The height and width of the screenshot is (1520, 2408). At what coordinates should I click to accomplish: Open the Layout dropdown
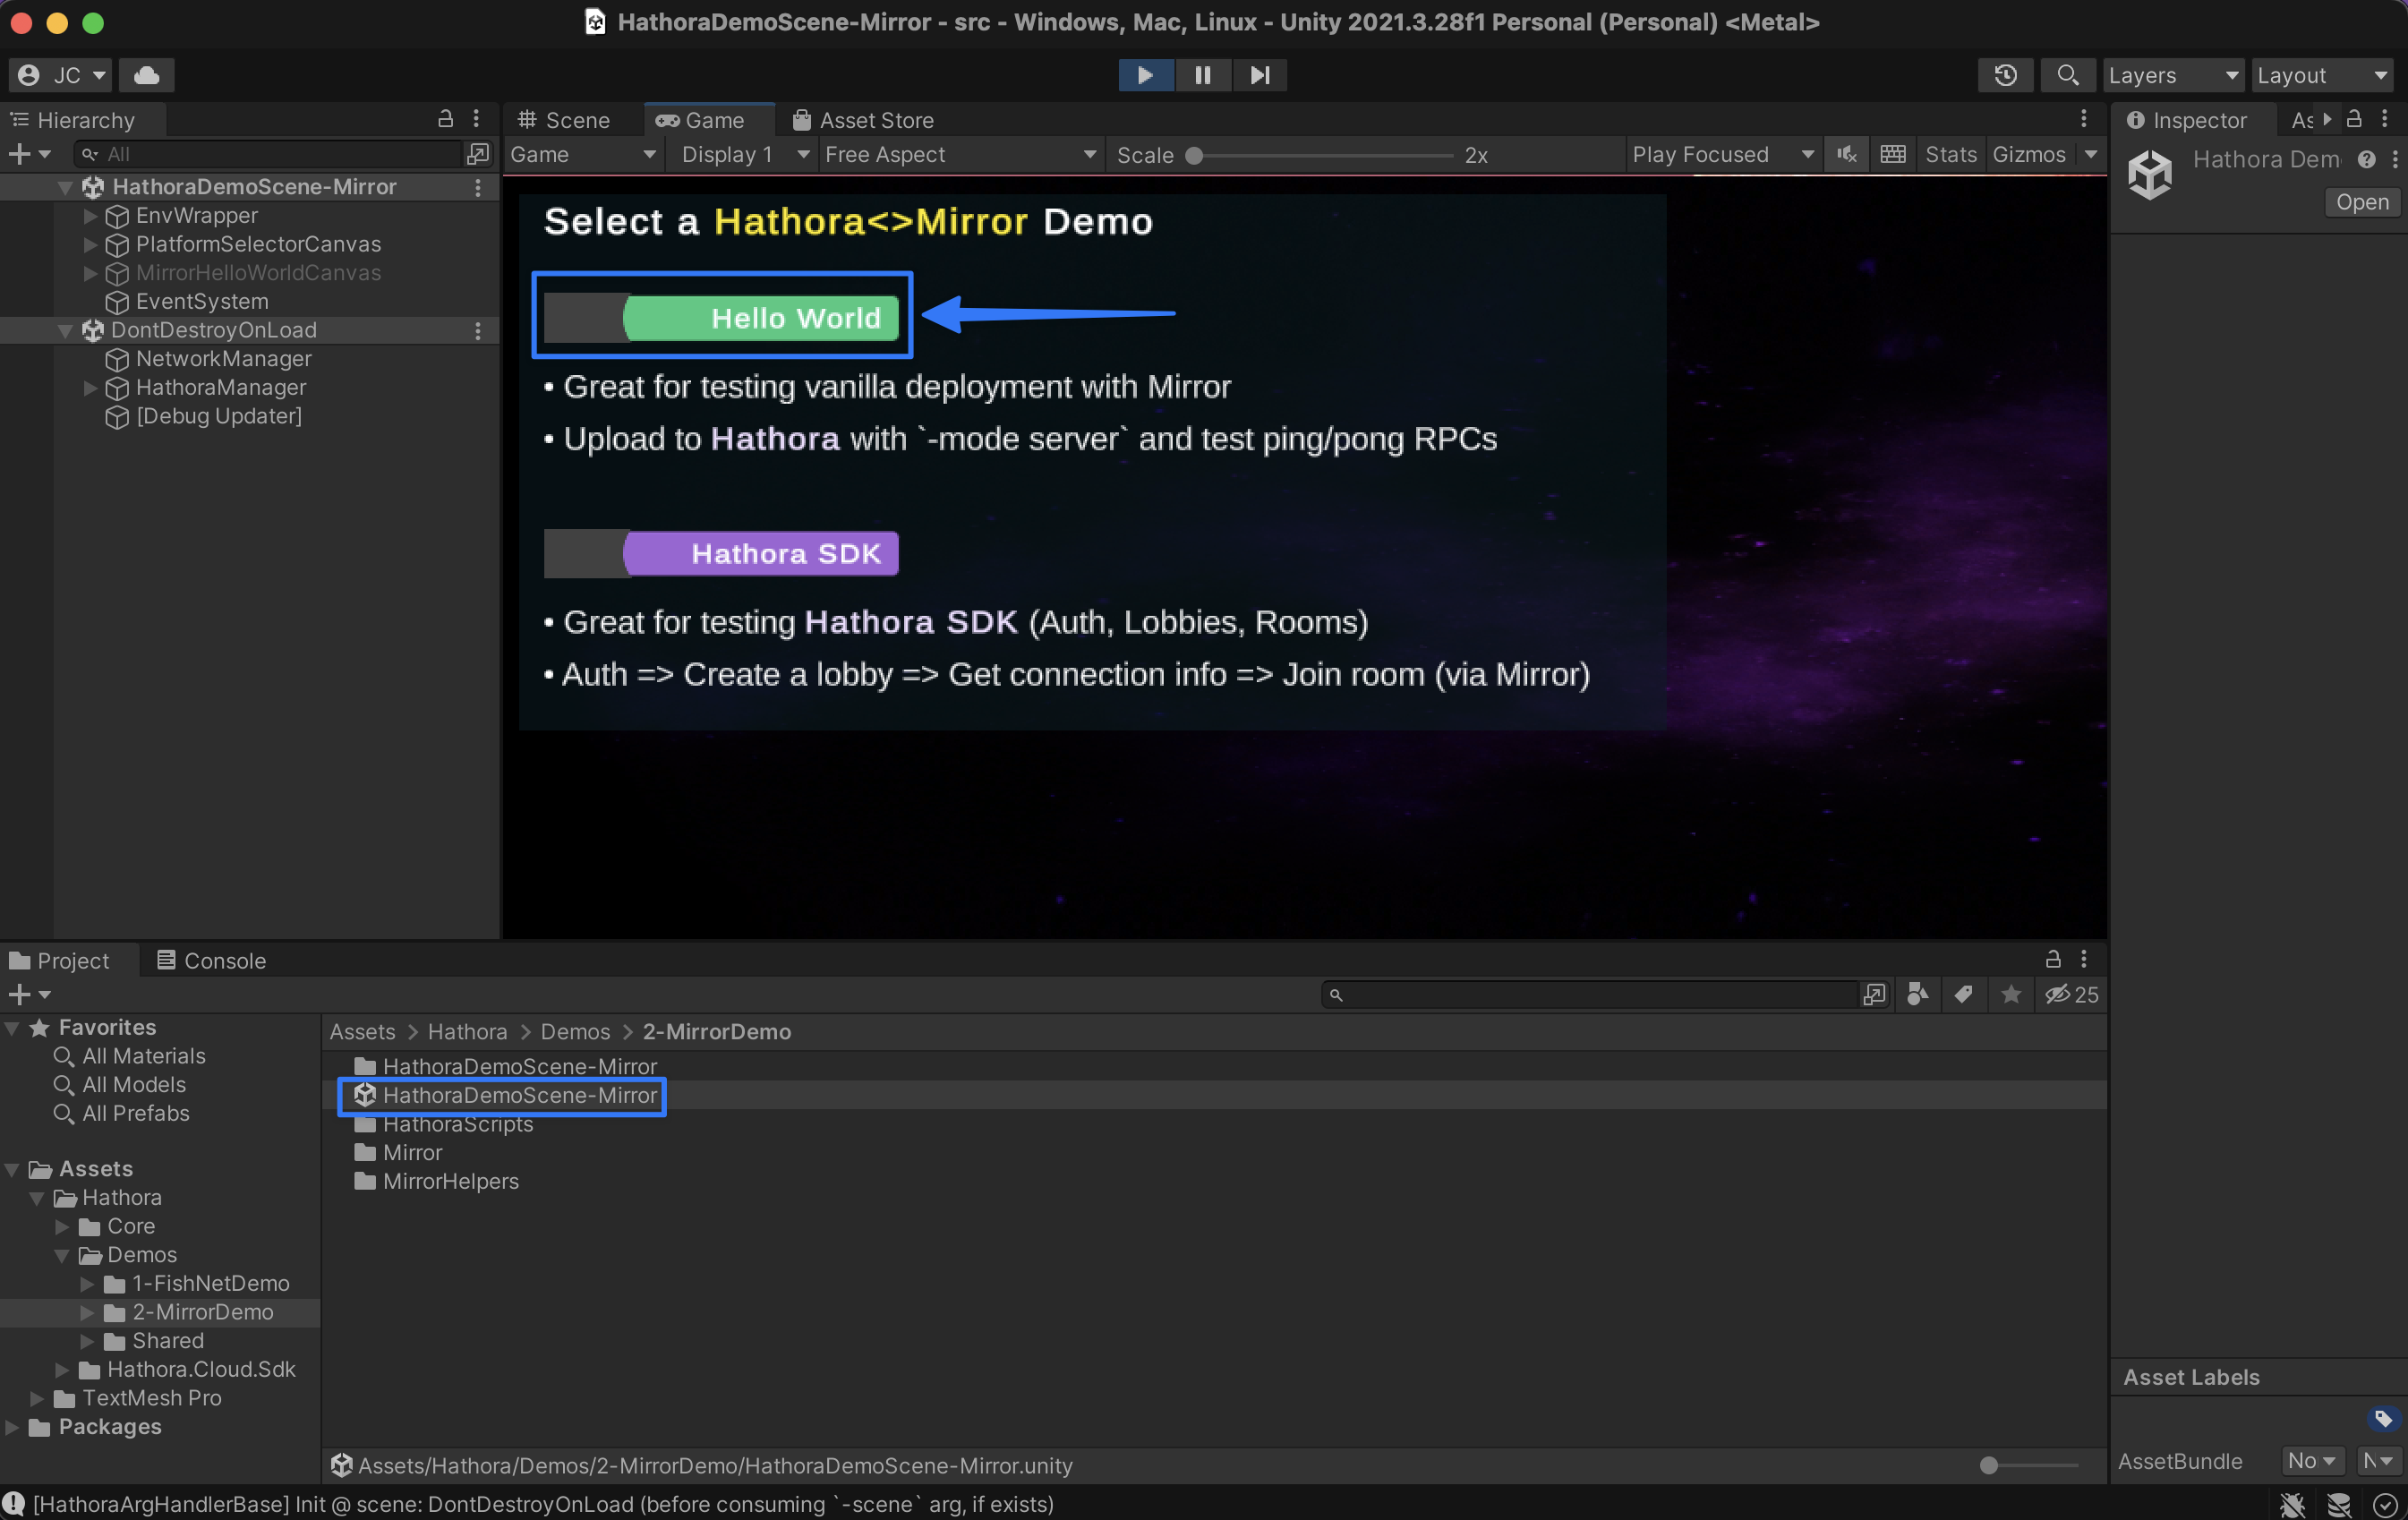(x=2322, y=75)
